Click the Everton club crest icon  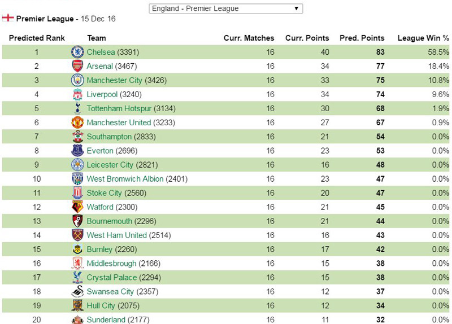click(77, 151)
